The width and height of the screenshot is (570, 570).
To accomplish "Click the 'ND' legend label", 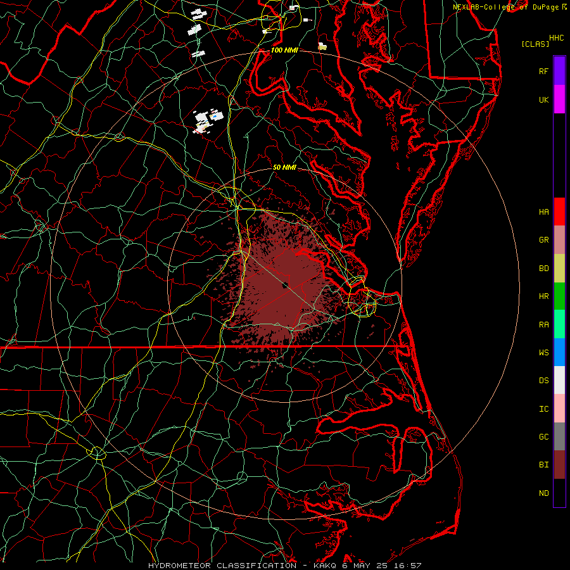I will pos(543,493).
